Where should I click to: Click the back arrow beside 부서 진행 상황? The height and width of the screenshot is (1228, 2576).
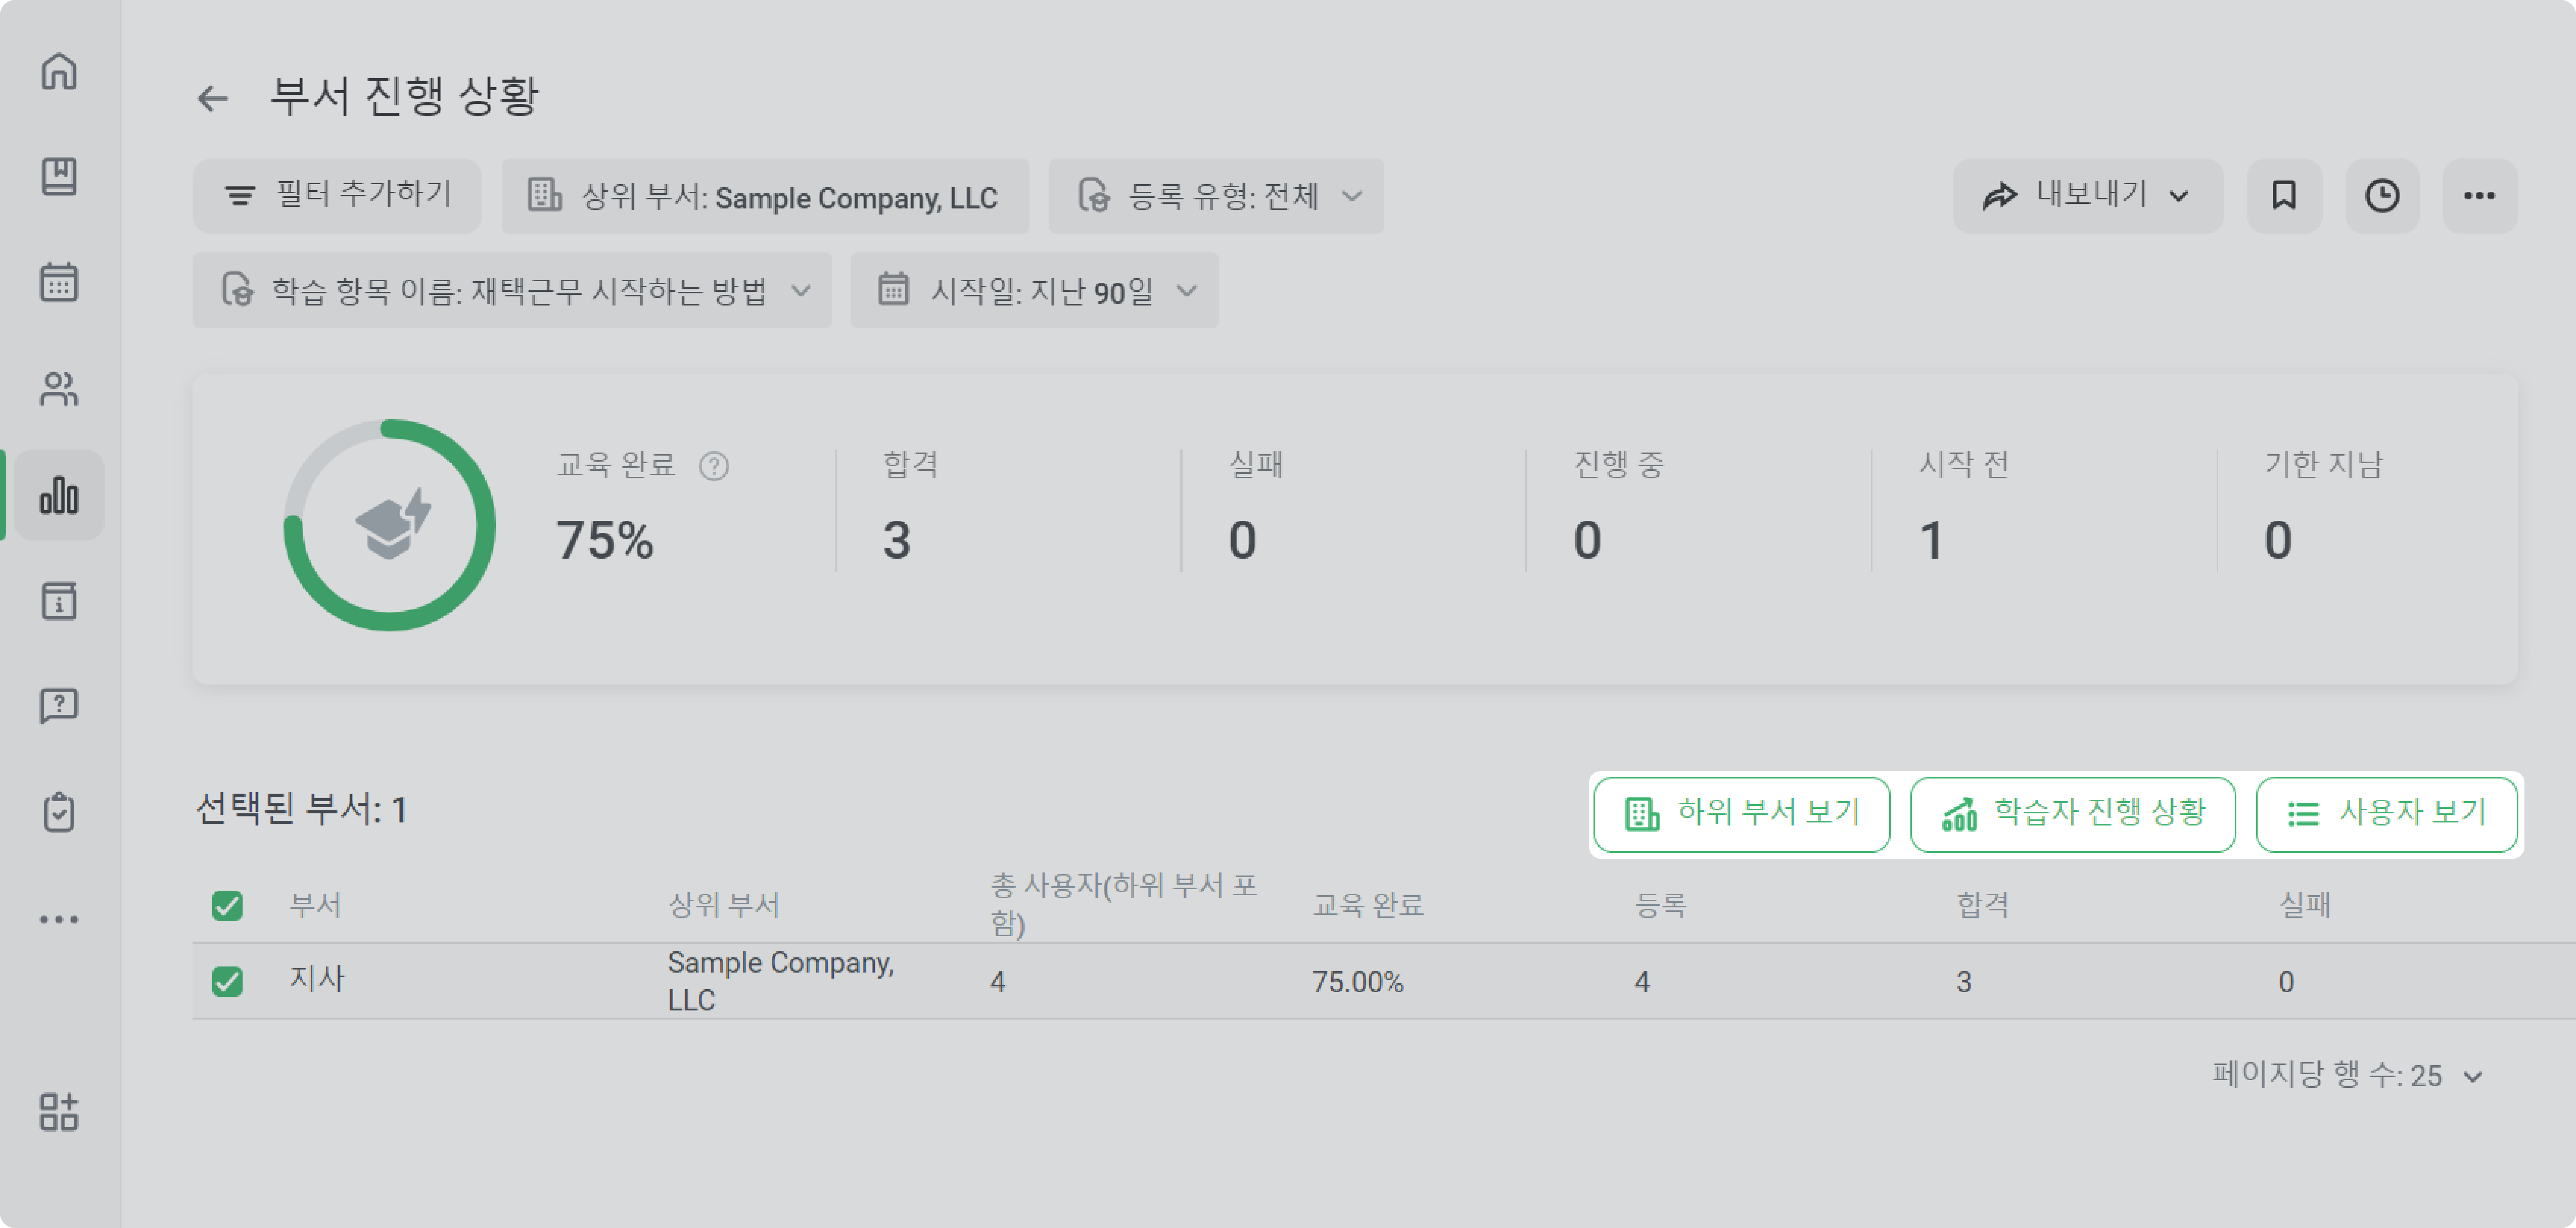[212, 98]
